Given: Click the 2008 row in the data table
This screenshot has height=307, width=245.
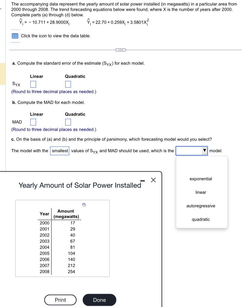Looking at the screenshot, I should (x=45, y=271).
